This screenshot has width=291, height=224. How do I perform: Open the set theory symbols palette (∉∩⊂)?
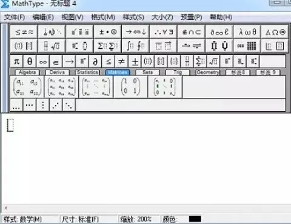tap(191, 32)
